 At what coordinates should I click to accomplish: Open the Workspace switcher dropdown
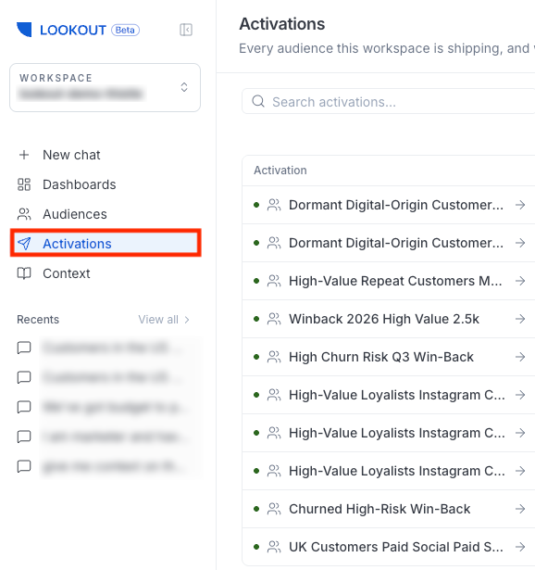105,88
